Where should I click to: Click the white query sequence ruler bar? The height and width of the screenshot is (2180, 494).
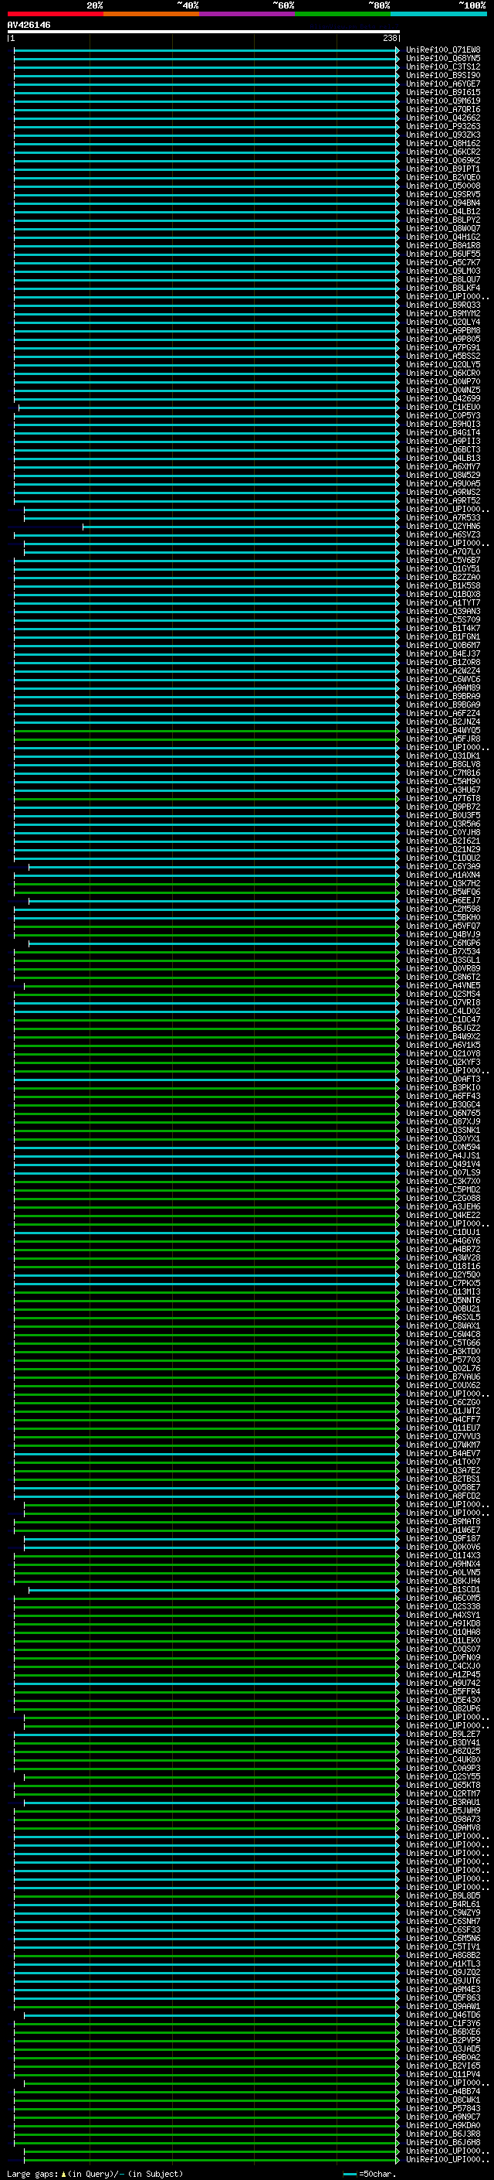[x=203, y=32]
